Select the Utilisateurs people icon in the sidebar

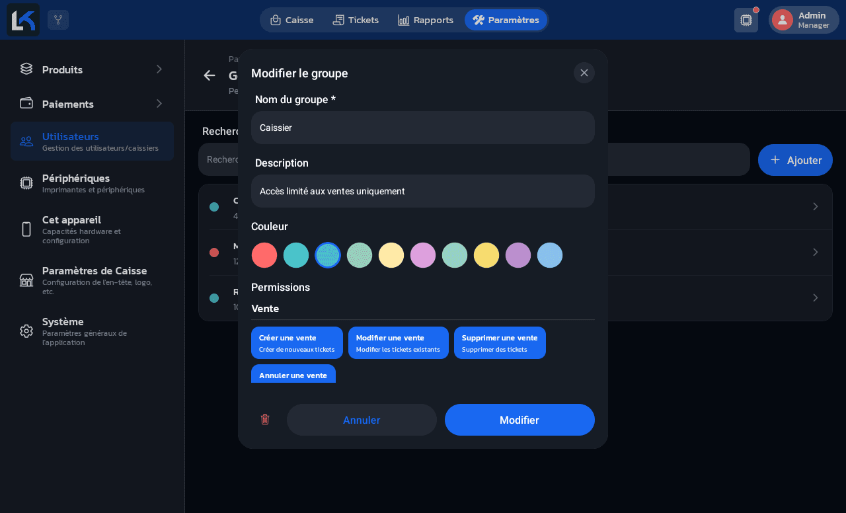26,141
